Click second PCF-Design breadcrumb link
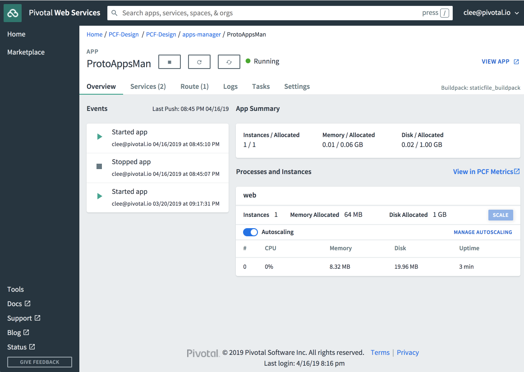This screenshot has width=524, height=372. tap(161, 34)
